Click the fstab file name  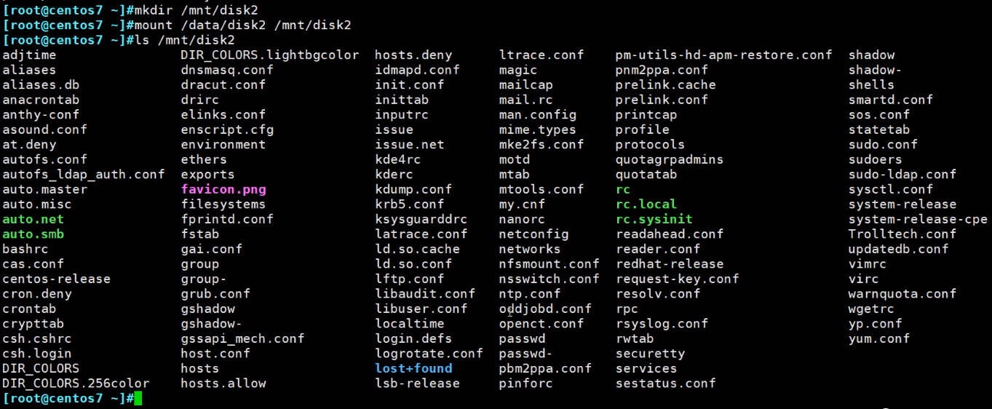(200, 234)
